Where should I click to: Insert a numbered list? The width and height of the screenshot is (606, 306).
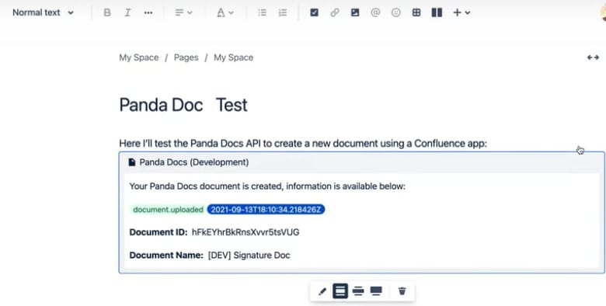pyautogui.click(x=283, y=12)
